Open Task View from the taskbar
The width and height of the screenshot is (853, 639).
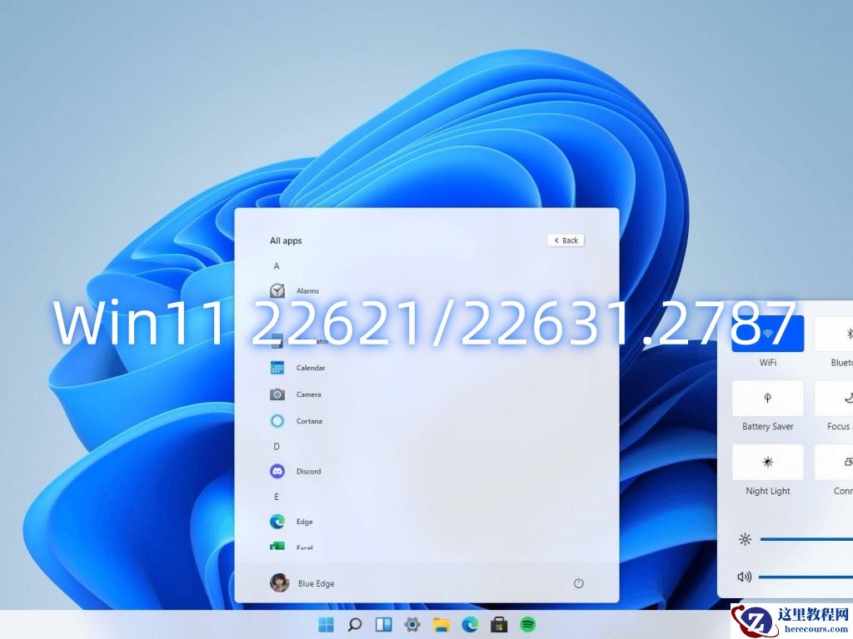click(382, 623)
